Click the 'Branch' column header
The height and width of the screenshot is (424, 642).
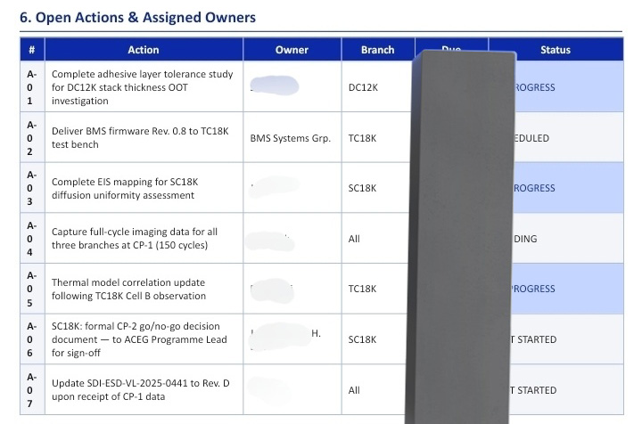click(x=377, y=50)
